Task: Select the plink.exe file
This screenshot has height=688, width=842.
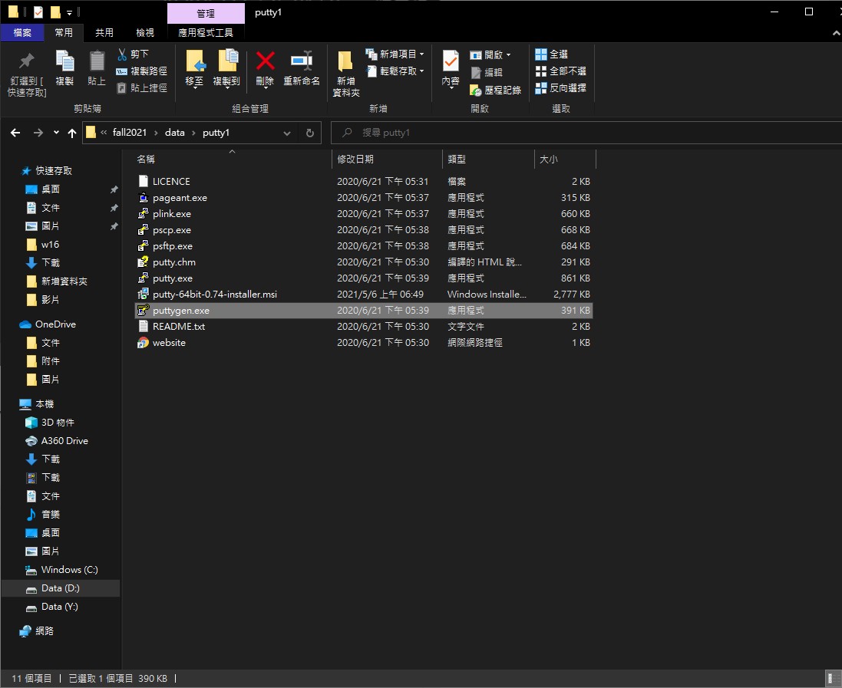Action: 364,213
